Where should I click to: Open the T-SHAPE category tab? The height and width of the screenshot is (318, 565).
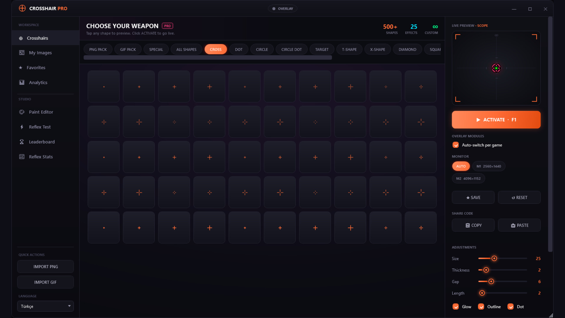[349, 49]
